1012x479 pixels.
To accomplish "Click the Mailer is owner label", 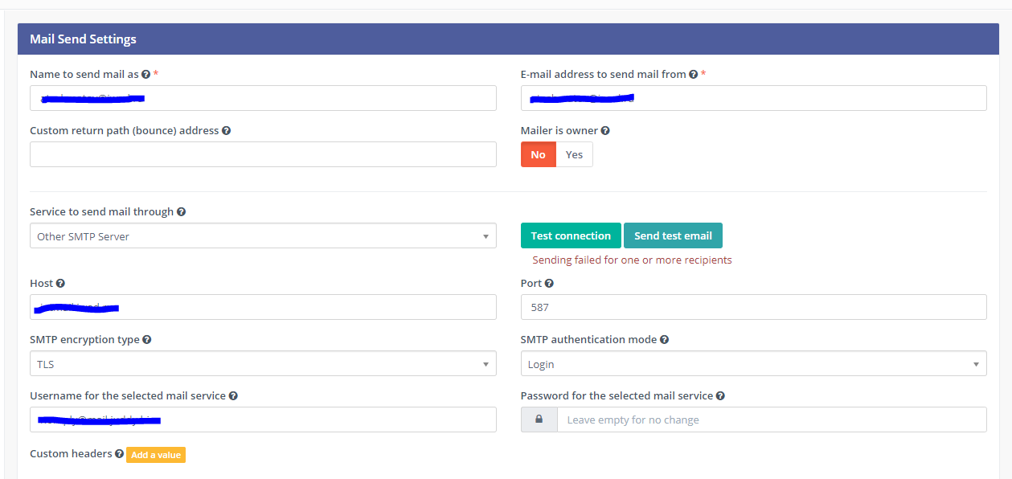I will tap(559, 130).
